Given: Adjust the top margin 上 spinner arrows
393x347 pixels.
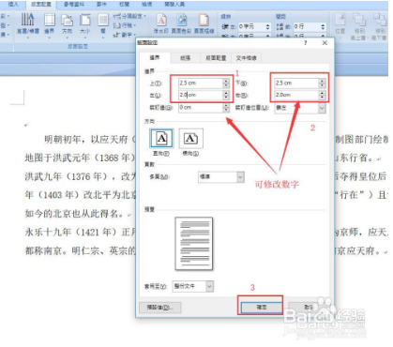Looking at the screenshot, I should point(226,83).
